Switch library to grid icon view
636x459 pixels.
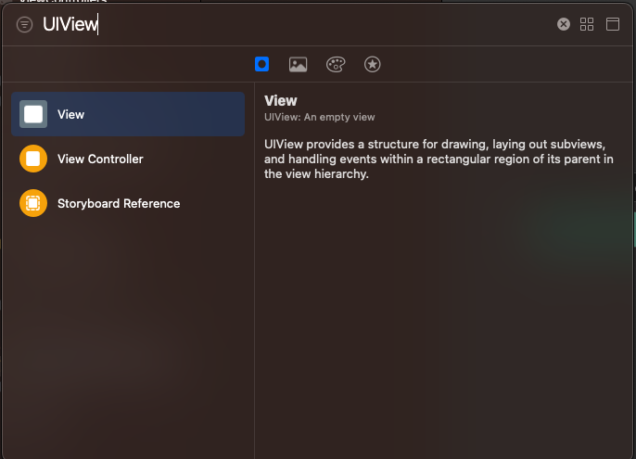pyautogui.click(x=587, y=24)
